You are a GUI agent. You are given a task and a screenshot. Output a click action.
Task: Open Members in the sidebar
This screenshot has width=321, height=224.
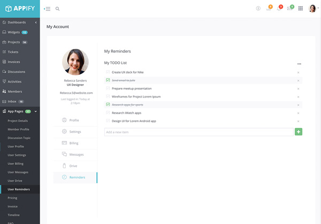click(20, 91)
